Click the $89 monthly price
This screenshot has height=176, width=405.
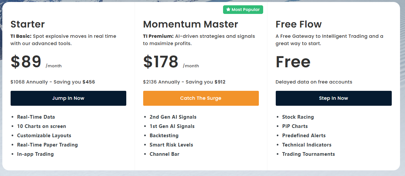pos(26,62)
